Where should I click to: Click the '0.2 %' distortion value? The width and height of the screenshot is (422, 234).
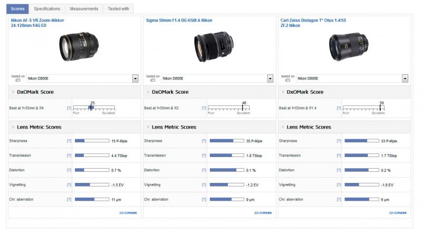click(386, 171)
